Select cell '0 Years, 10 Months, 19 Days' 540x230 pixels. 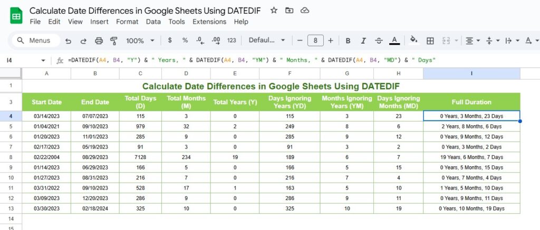[471, 208]
